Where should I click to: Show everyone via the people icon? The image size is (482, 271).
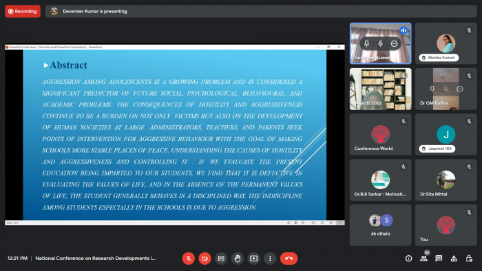[x=424, y=259]
